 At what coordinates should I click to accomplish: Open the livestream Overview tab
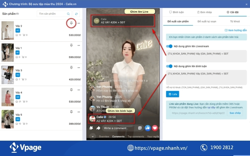(x=104, y=136)
